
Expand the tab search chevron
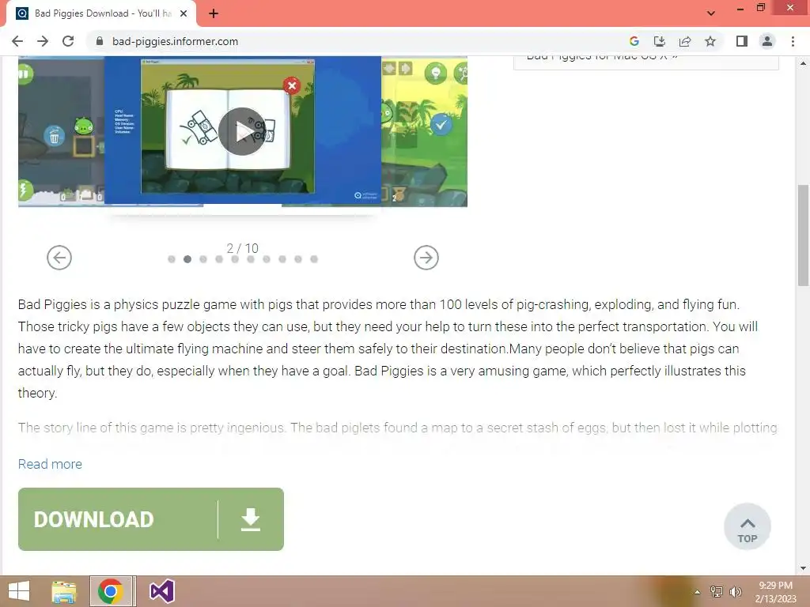click(x=711, y=13)
